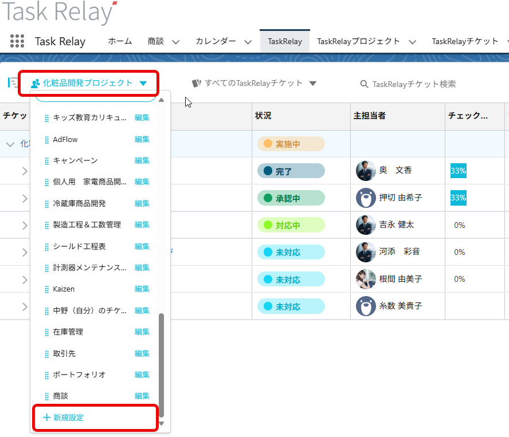
Task: Click avatar of 押切 由希子
Action: click(x=366, y=198)
